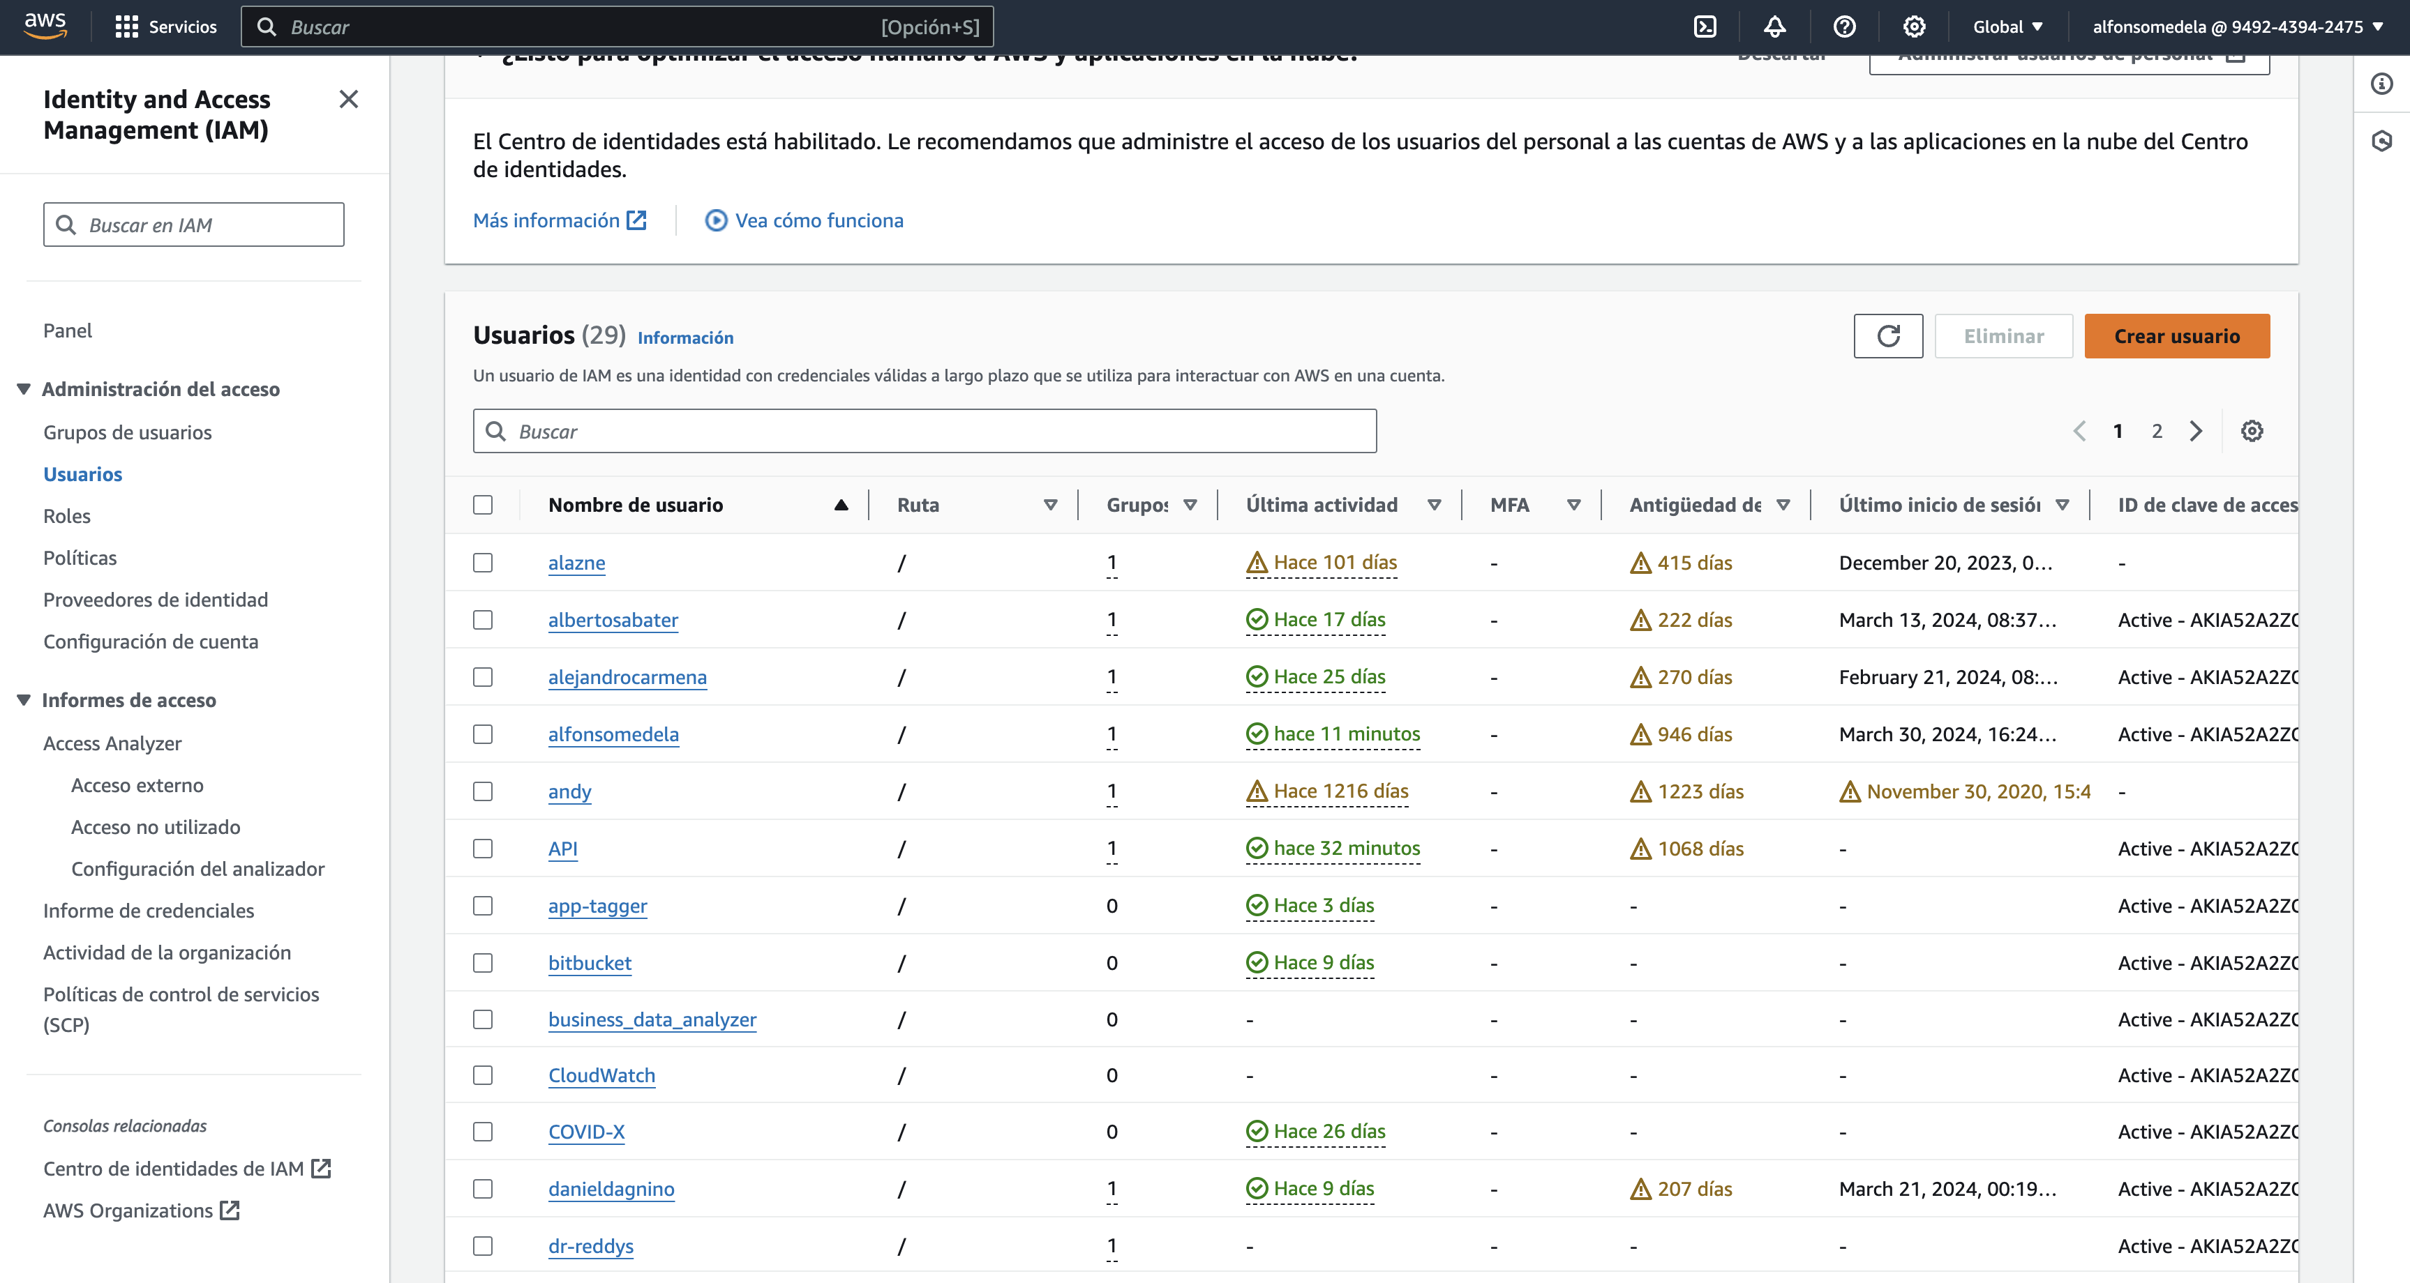Open the Global region dropdown
Screen dimensions: 2410x1283
tap(2009, 26)
